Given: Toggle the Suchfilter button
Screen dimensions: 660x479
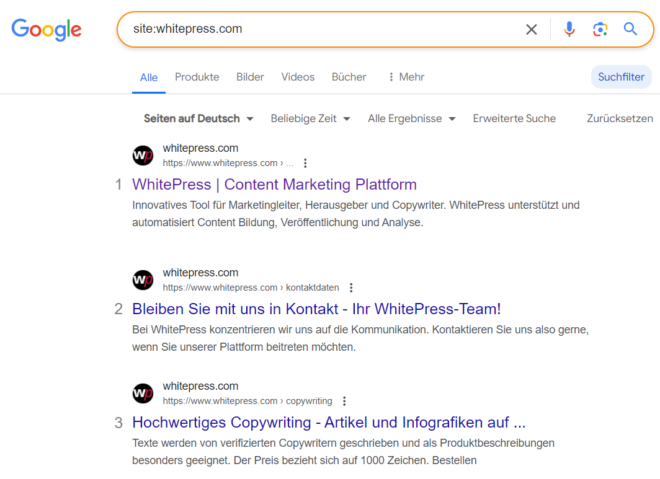Looking at the screenshot, I should tap(622, 77).
